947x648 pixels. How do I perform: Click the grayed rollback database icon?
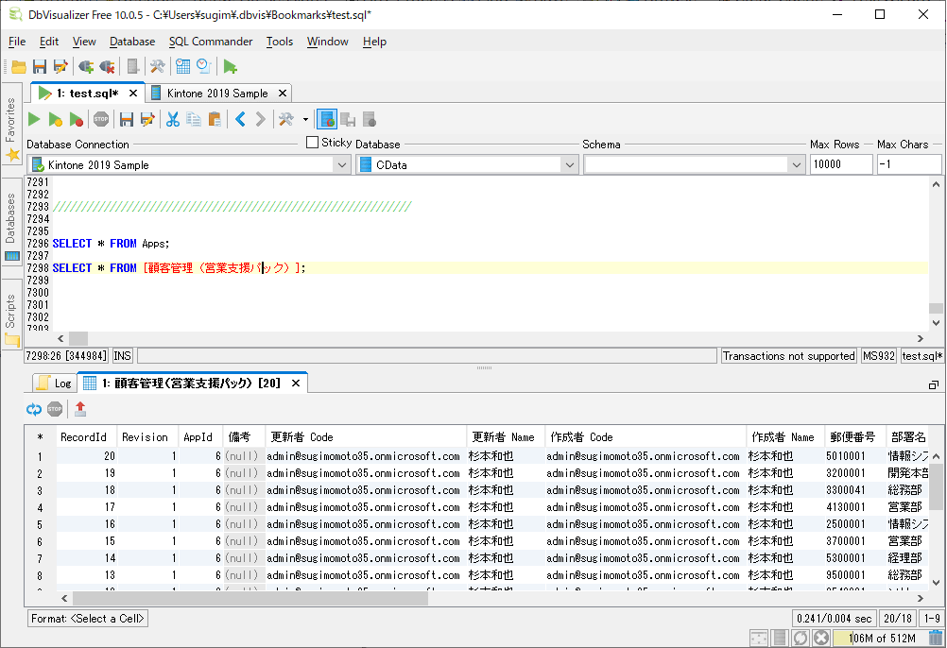(x=370, y=119)
